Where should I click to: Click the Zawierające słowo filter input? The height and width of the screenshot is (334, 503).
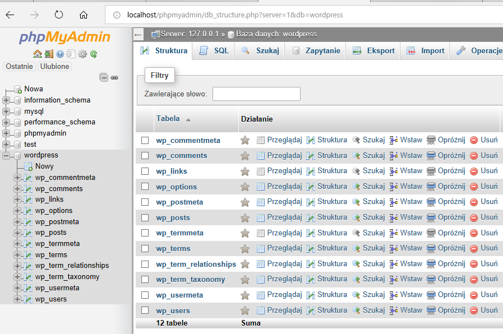click(256, 94)
